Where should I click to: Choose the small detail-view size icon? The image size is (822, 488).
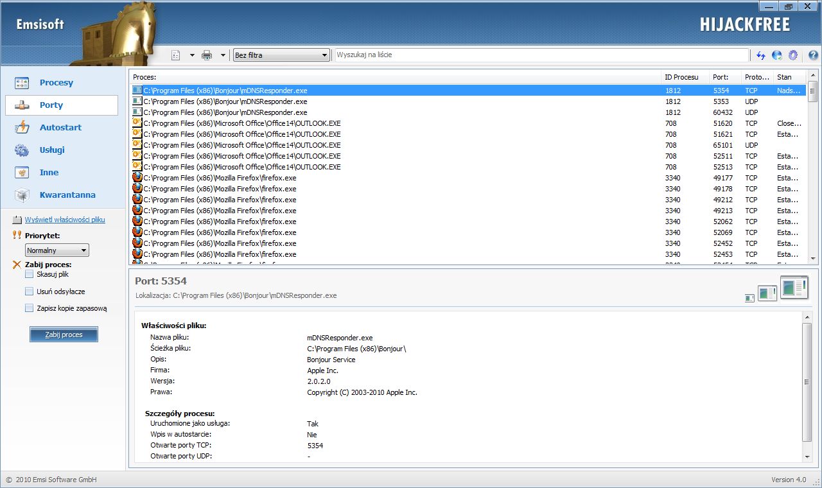[749, 298]
